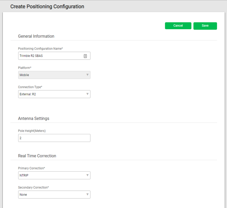This screenshot has height=208, width=227.
Task: Click the 'Platform*' field label
Action: tap(25, 68)
